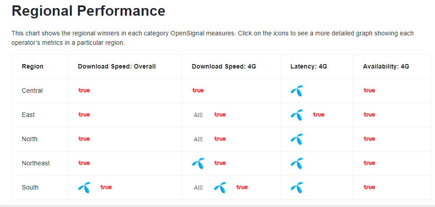Select the Regional Performance heading
Screen dimensions: 435x207
(x=88, y=11)
